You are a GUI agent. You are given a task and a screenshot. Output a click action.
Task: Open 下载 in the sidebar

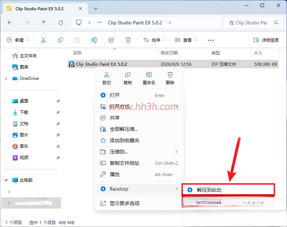tap(20, 112)
